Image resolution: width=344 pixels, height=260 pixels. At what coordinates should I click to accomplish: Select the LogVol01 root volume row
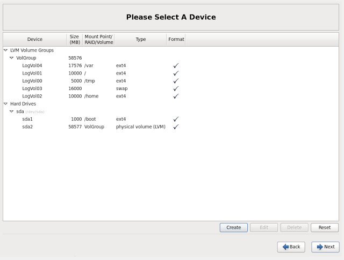click(32, 73)
